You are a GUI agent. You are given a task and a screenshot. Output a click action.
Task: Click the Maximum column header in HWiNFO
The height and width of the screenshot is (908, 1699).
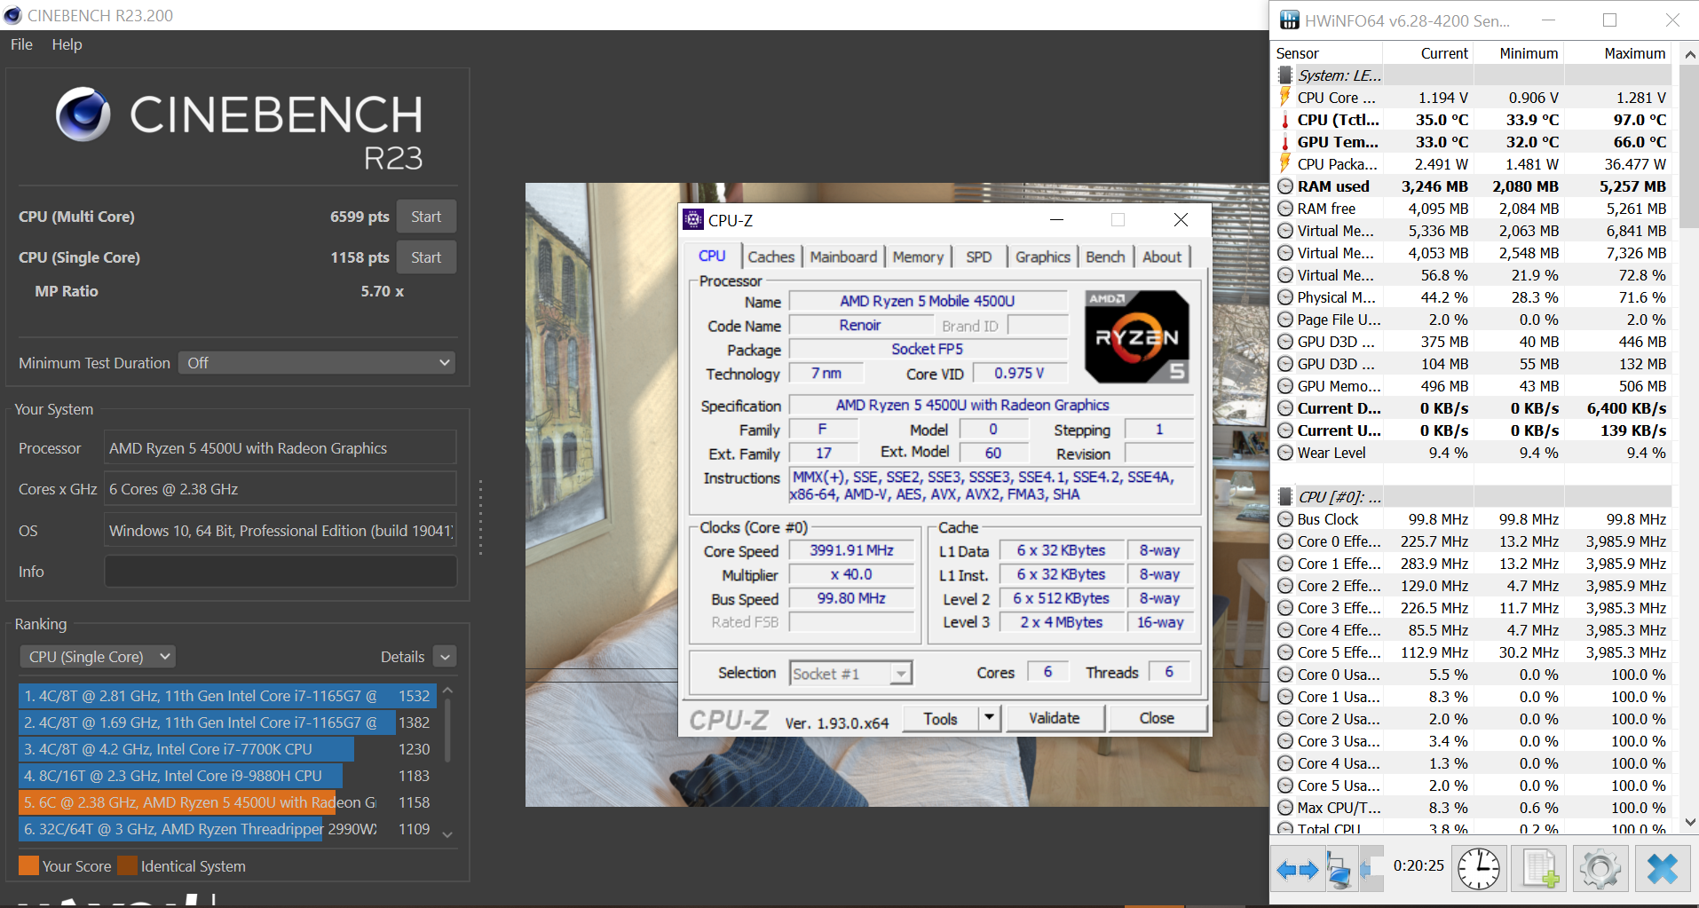pos(1616,53)
